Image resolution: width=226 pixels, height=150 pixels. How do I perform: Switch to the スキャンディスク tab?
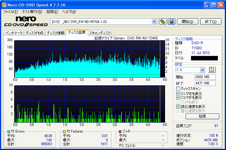[x=100, y=33]
